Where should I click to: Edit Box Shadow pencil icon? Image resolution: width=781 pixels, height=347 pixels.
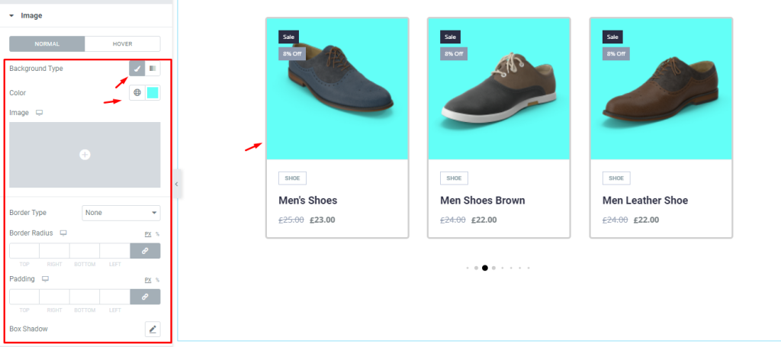tap(153, 329)
